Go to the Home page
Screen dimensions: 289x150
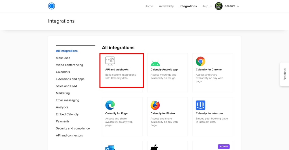pos(149,6)
